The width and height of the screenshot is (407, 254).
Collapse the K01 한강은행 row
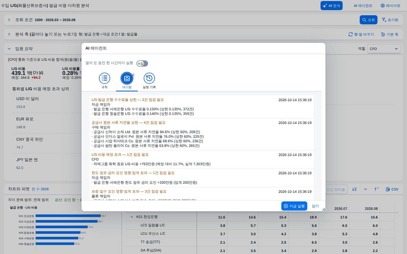coord(132,217)
